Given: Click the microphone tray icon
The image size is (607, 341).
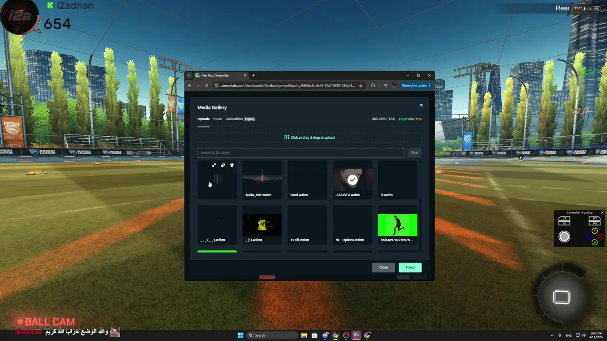Looking at the screenshot, I should tap(560, 335).
